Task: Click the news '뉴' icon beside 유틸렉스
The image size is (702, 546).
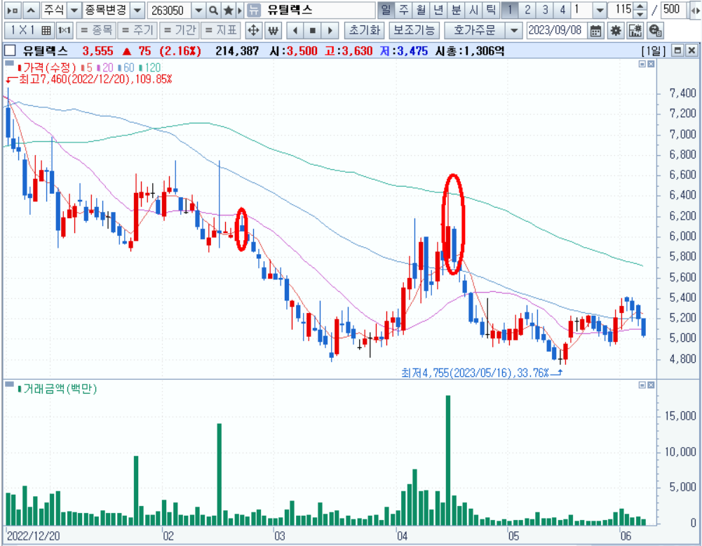Action: [x=253, y=10]
